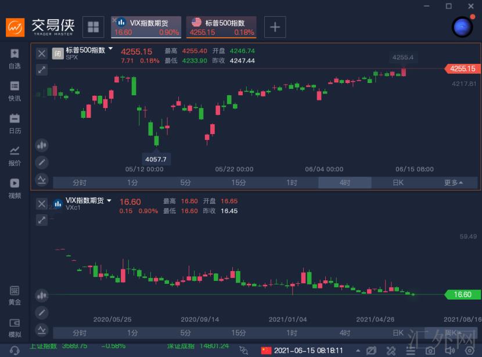Open the 黄金 gold section

pyautogui.click(x=15, y=295)
